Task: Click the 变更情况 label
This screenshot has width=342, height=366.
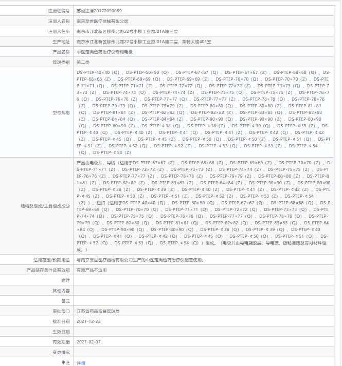Action: 61,352
